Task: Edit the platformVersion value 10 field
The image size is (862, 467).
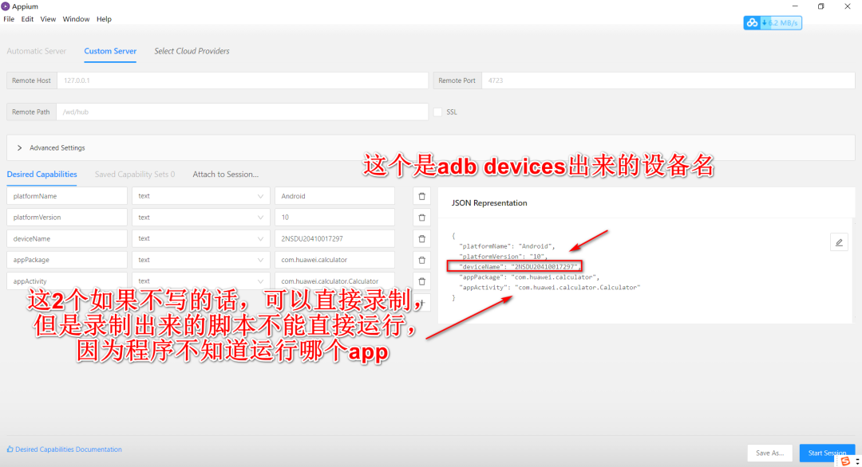Action: click(x=334, y=218)
